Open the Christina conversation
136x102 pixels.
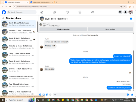(x=18, y=70)
